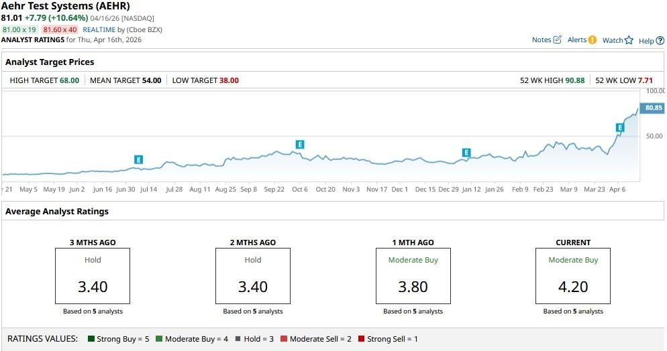Click the HIGH TARGET 68.00 value
The image size is (667, 351).
pyautogui.click(x=69, y=80)
